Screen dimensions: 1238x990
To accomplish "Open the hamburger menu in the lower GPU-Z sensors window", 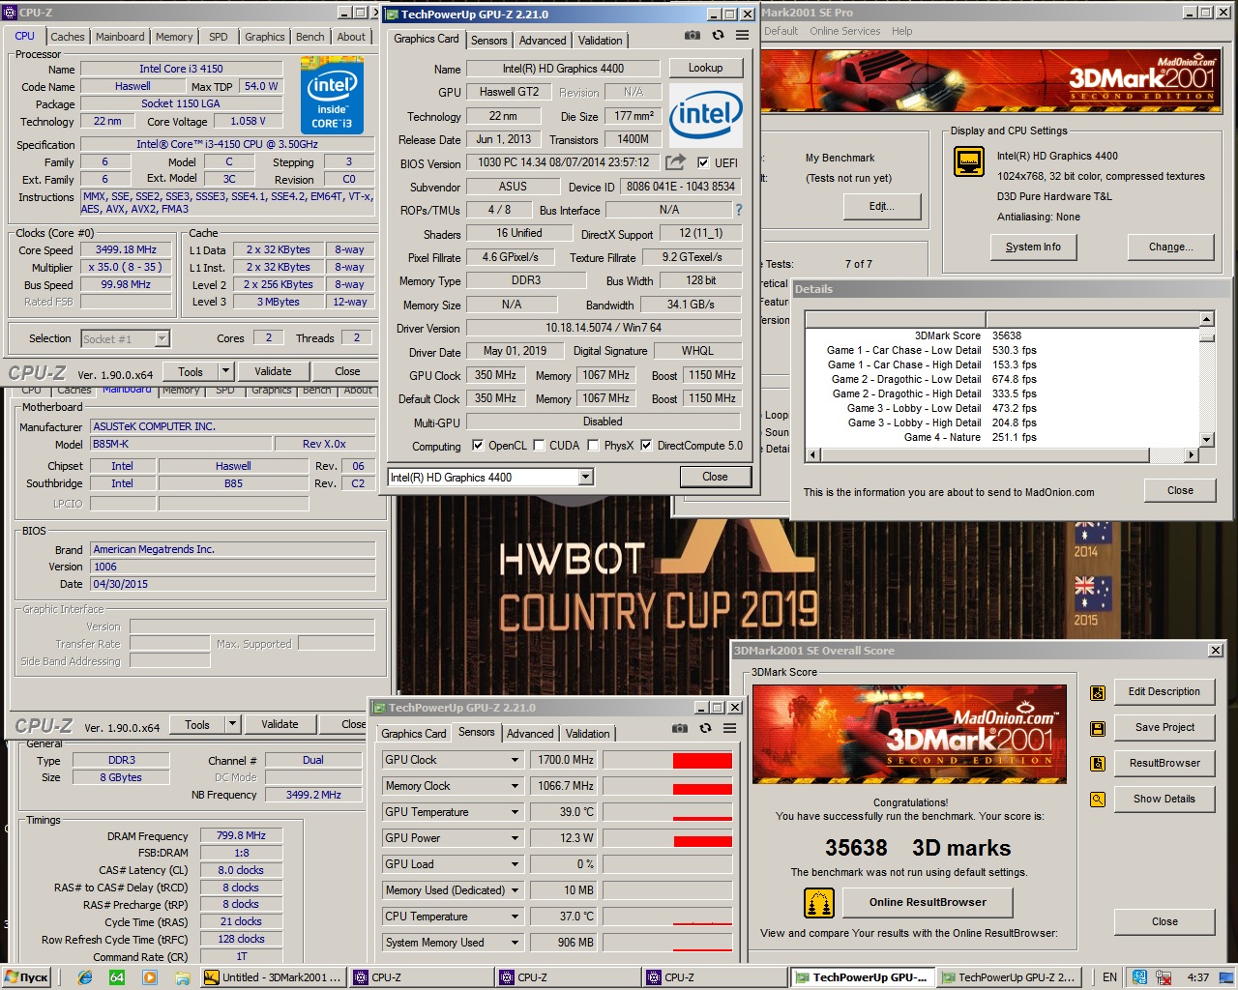I will 729,728.
